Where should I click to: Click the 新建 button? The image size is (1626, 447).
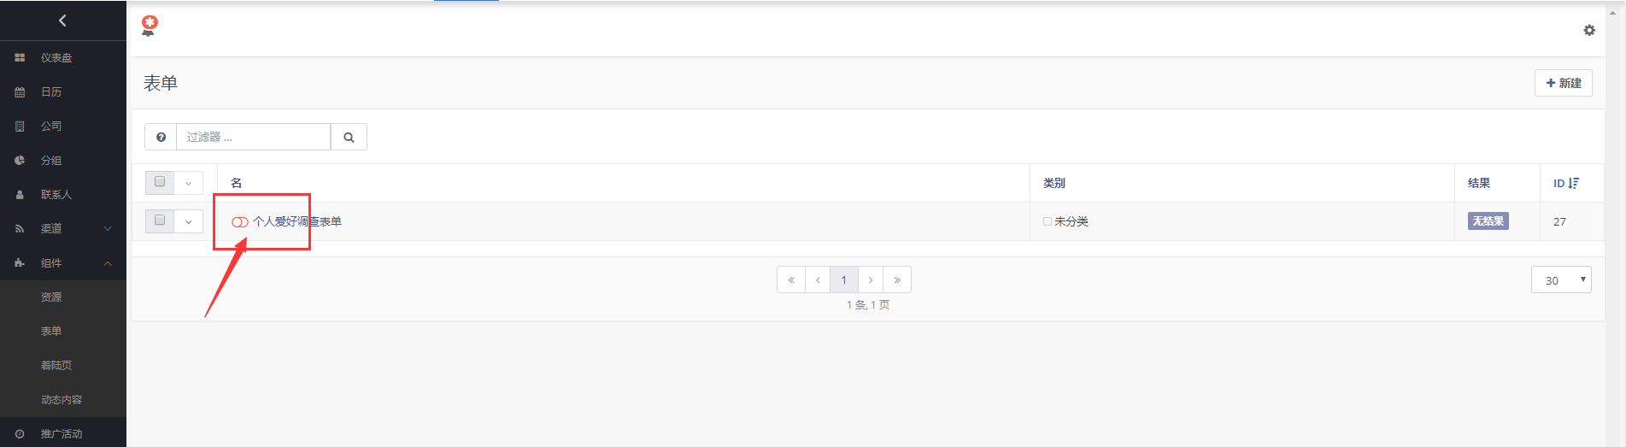click(1563, 83)
